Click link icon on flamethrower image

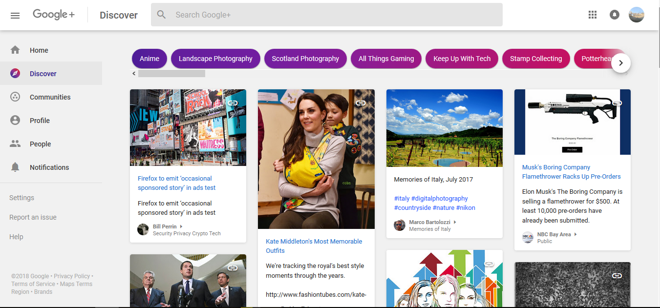click(617, 103)
